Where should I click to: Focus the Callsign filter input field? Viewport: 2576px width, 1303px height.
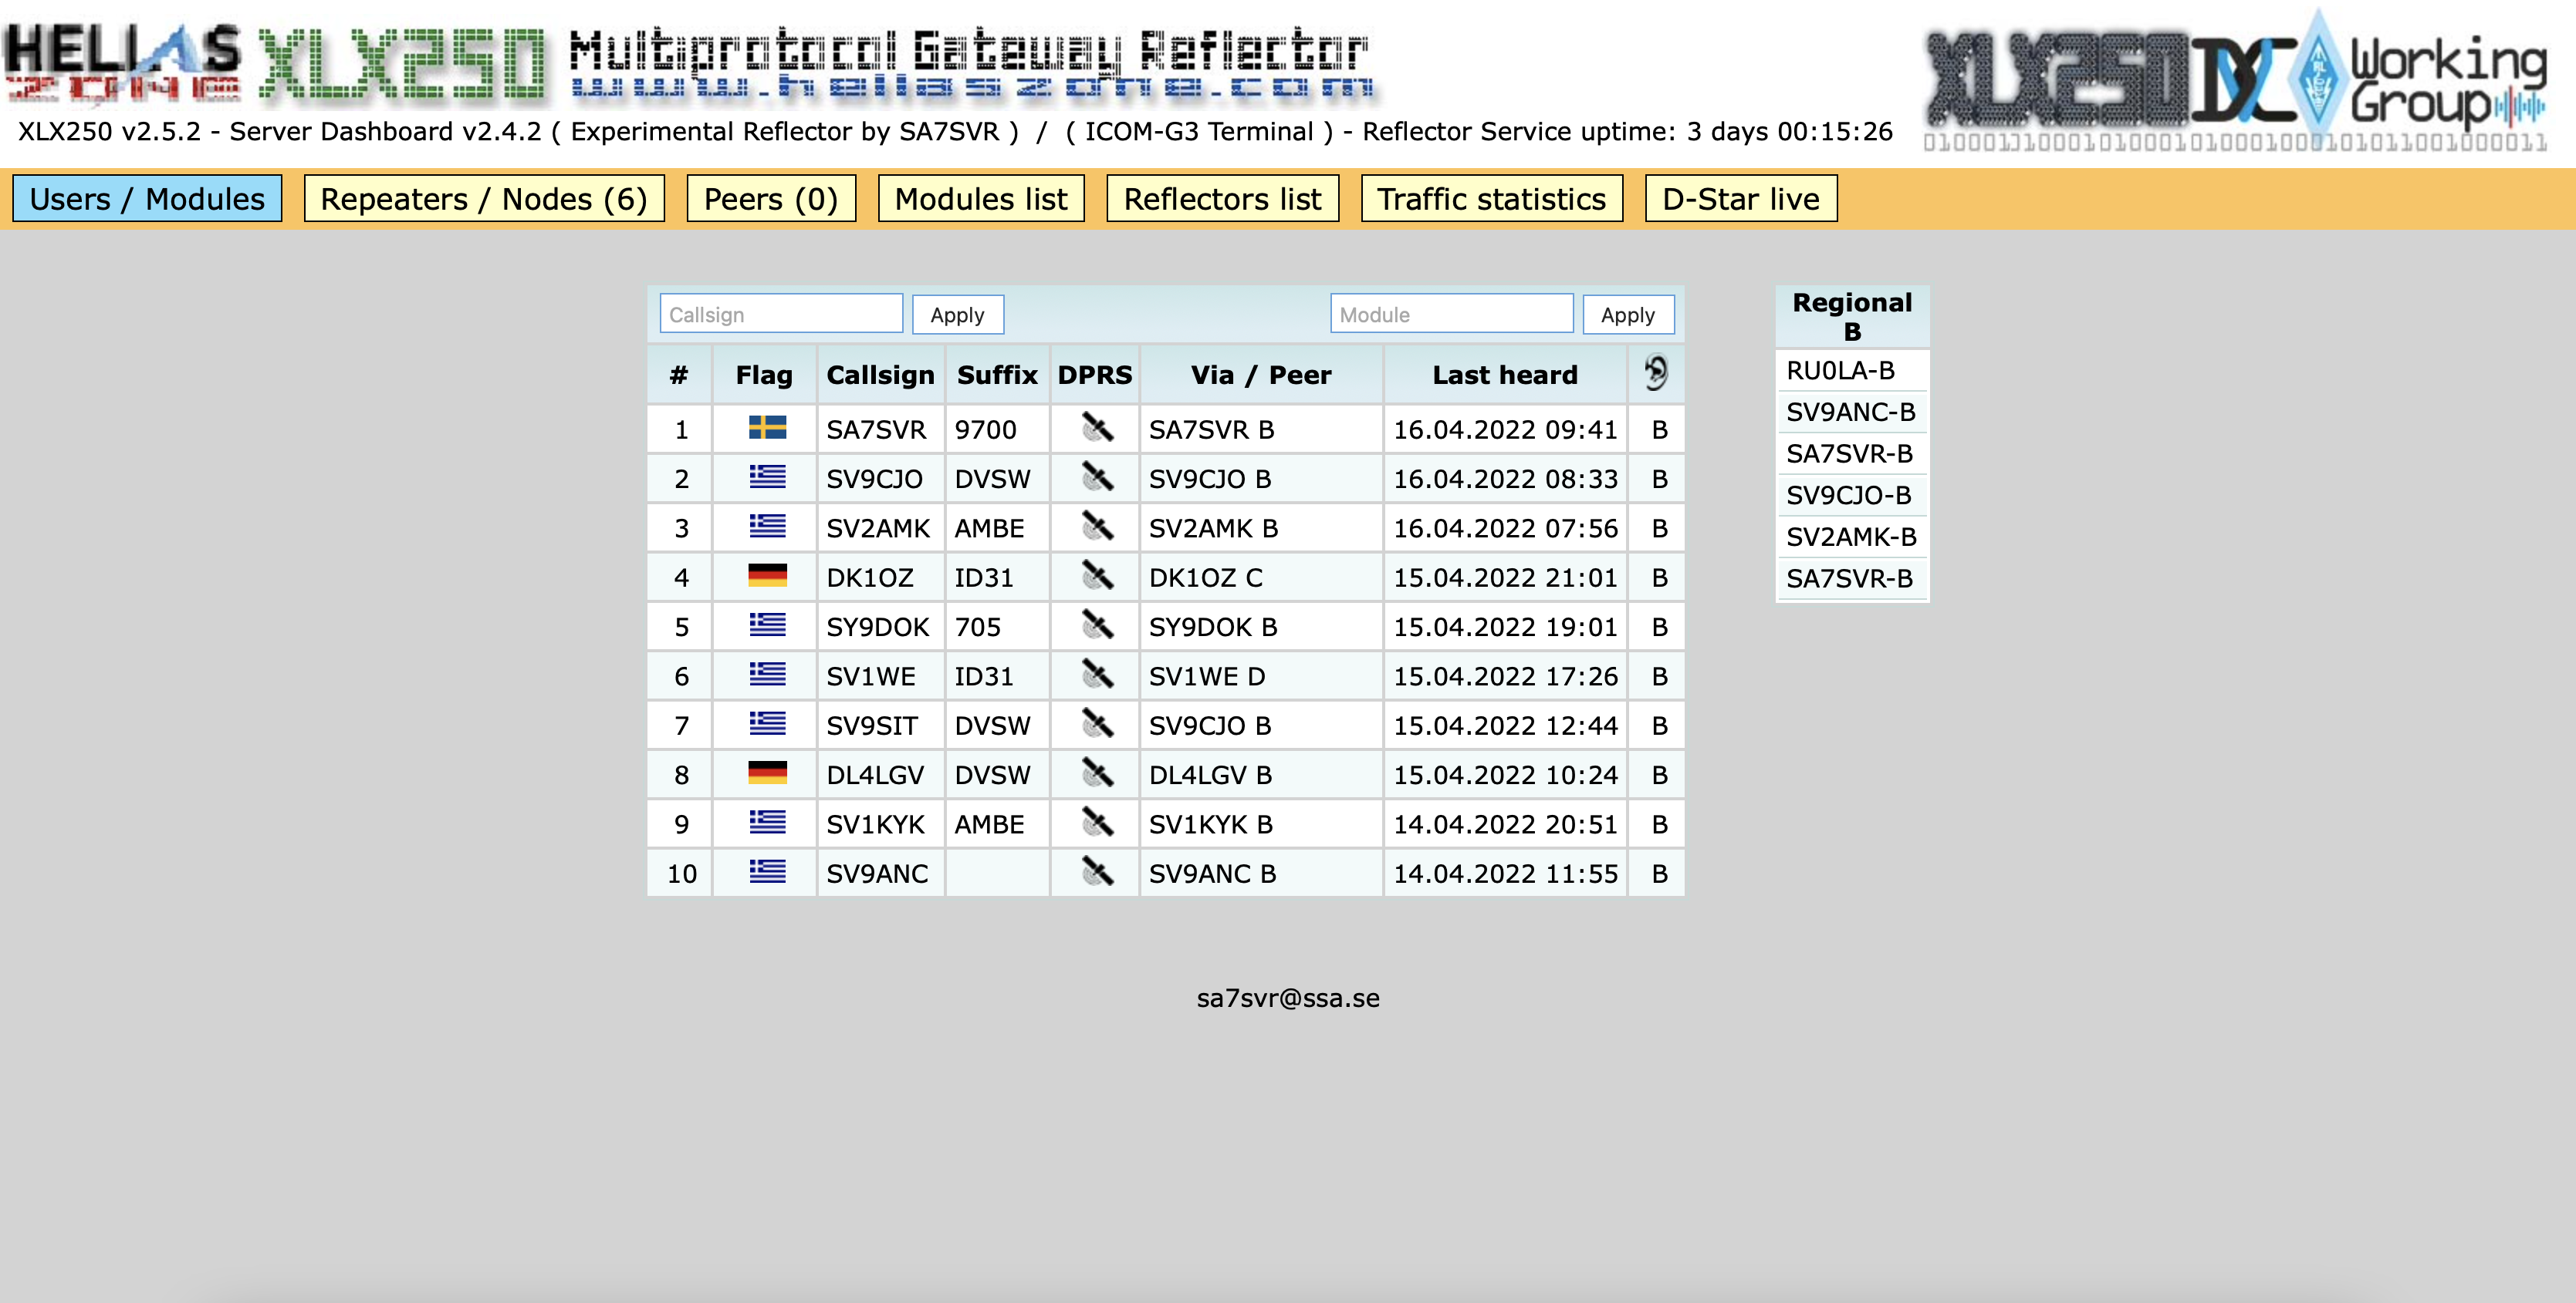[780, 315]
